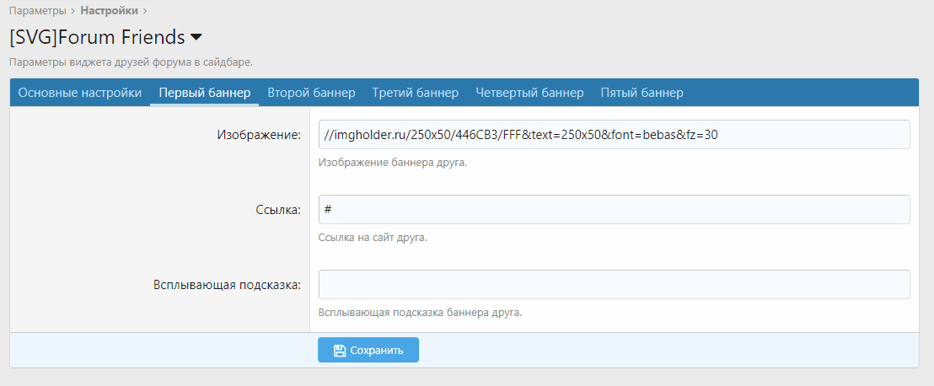The height and width of the screenshot is (386, 934).
Task: Click the [SVG]Forum Friends title text
Action: point(96,38)
